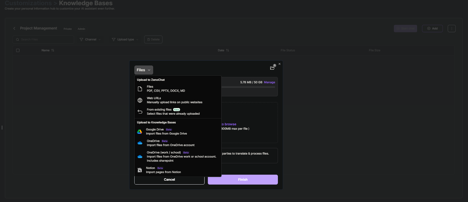Sort the table by Date column arrows
Viewport: 468px width, 202px height.
point(228,50)
